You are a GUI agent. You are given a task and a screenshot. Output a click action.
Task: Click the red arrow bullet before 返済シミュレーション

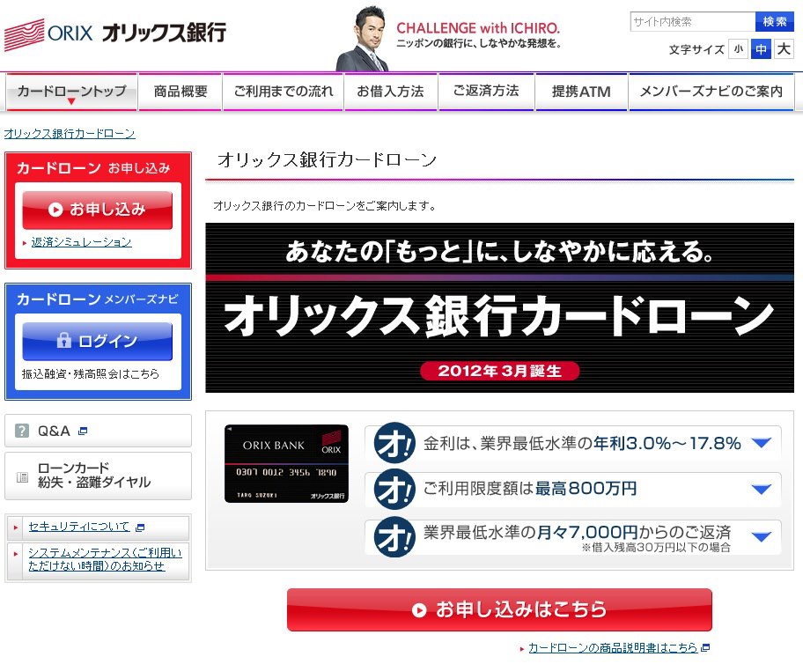point(25,243)
